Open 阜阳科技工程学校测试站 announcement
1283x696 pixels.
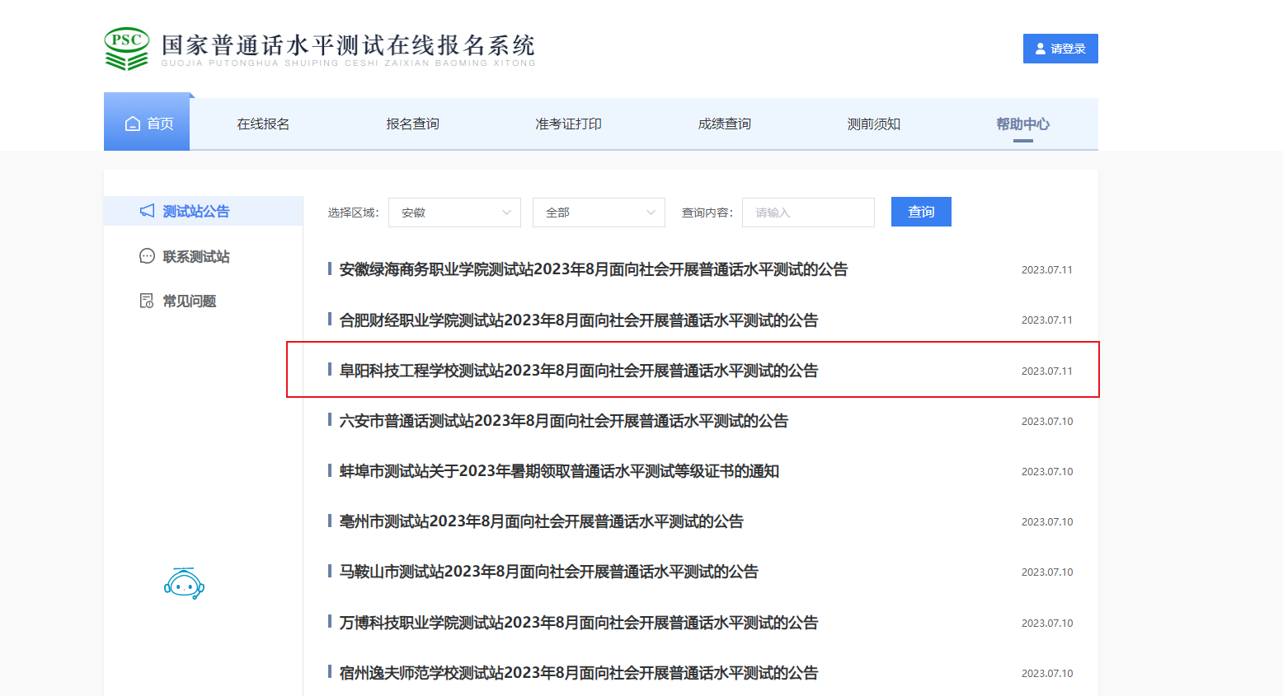coord(578,371)
